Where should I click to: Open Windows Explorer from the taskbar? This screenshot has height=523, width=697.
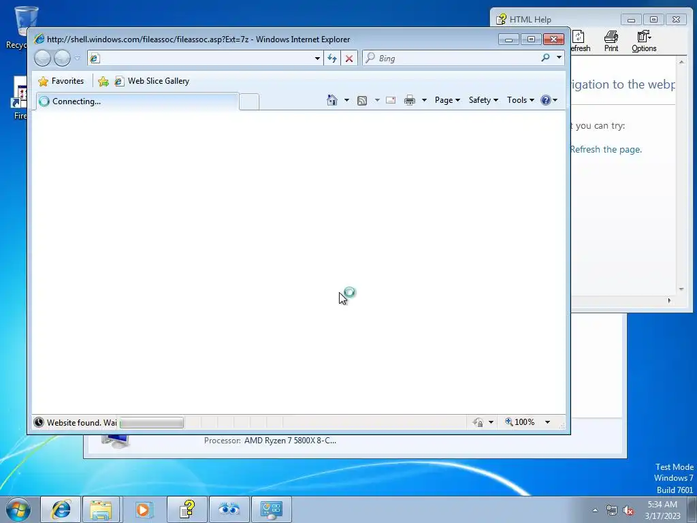101,509
